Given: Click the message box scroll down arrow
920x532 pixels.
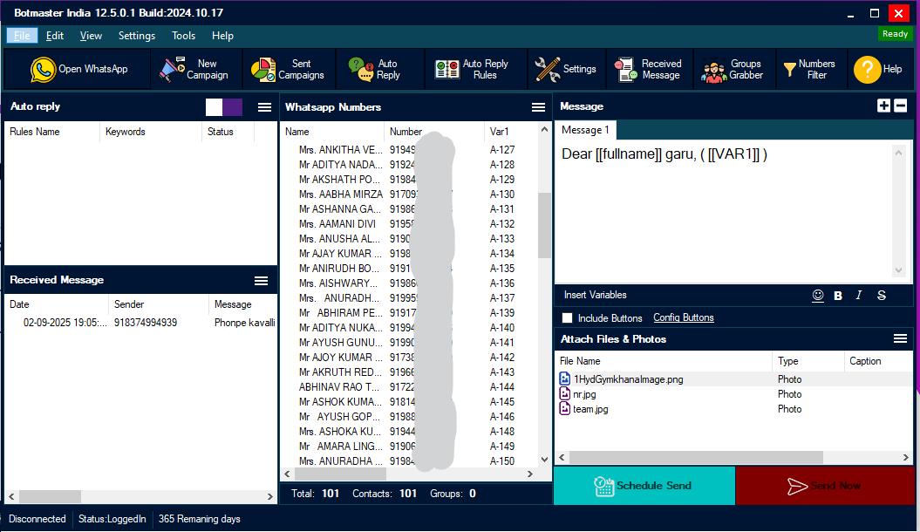Looking at the screenshot, I should pyautogui.click(x=898, y=270).
